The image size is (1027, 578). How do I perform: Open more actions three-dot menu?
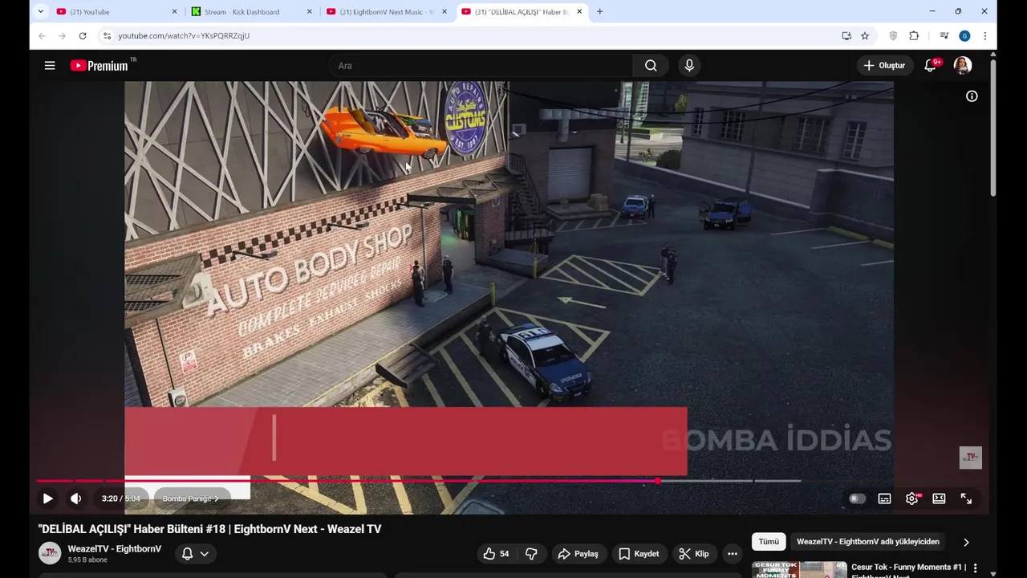pyautogui.click(x=732, y=554)
